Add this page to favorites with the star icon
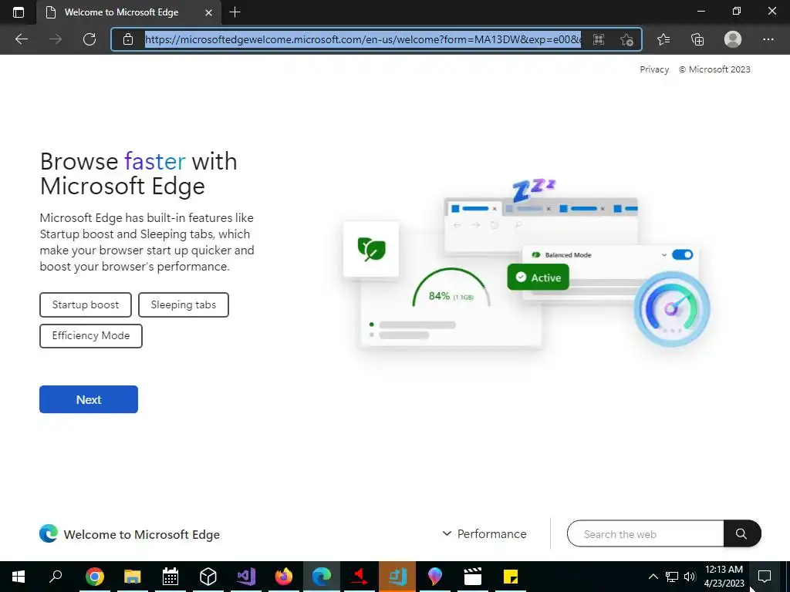790x592 pixels. point(626,39)
